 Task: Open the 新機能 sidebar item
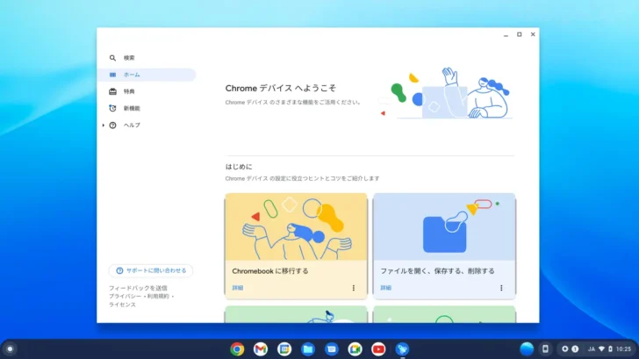click(147, 108)
